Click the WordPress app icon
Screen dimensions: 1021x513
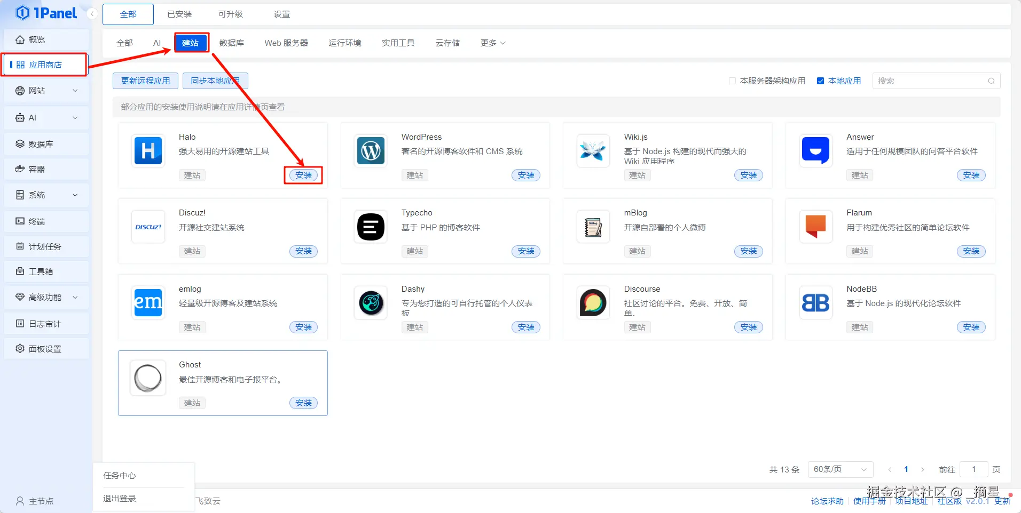coord(371,151)
